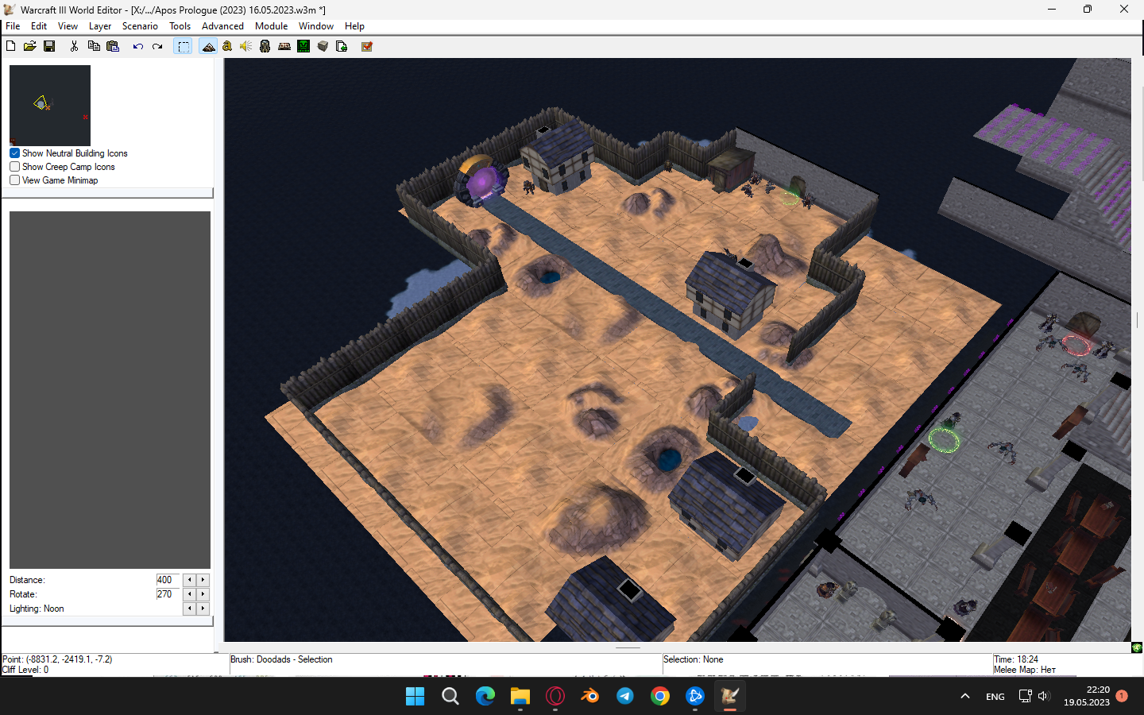Open the volume control in tray
The image size is (1144, 715).
pyautogui.click(x=1044, y=697)
